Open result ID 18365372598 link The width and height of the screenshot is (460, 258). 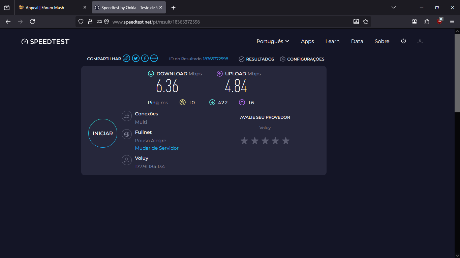tap(215, 59)
